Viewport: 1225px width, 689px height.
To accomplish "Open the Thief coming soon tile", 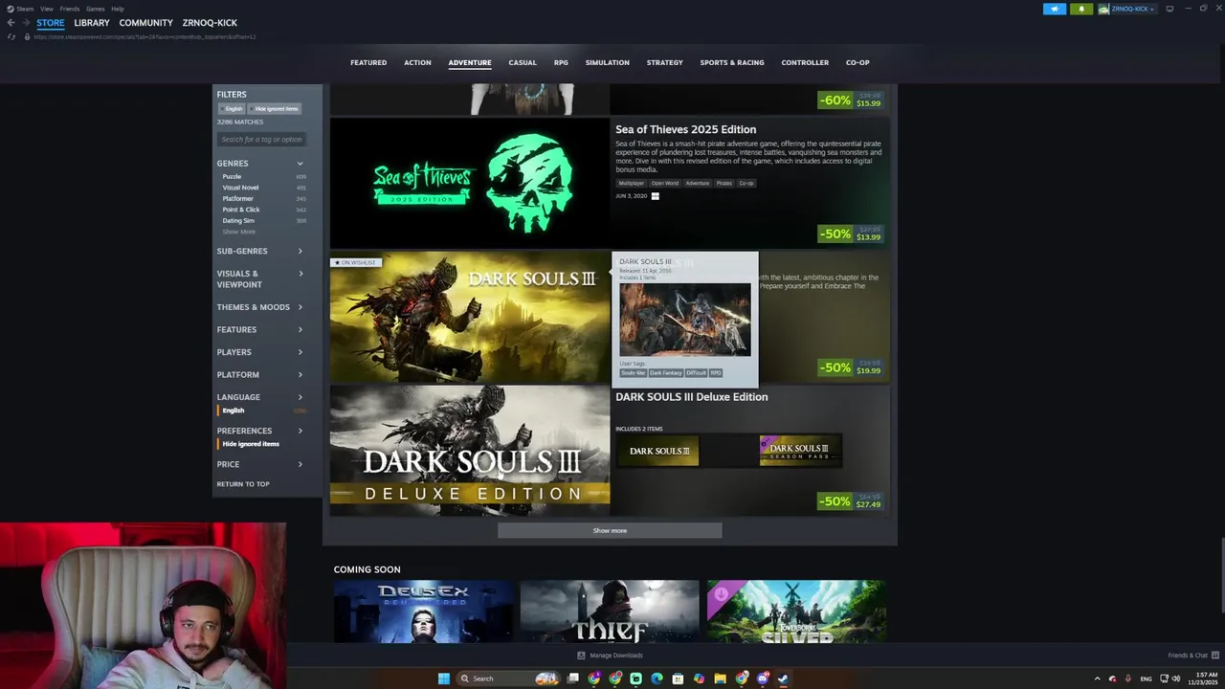I will pos(610,611).
